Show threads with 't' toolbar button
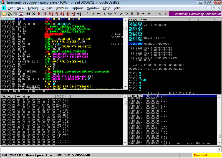This screenshot has width=222, height=158. pyautogui.click(x=104, y=14)
